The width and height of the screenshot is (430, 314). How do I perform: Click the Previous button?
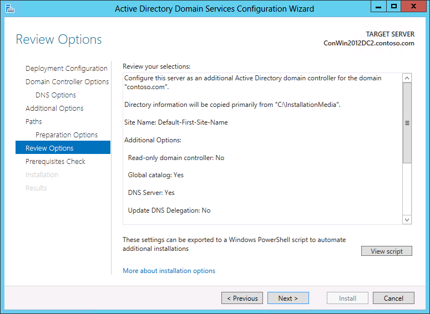(x=242, y=298)
